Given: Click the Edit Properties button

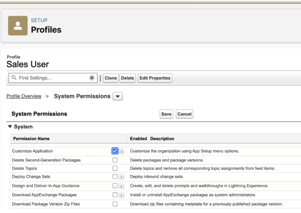Looking at the screenshot, I should [155, 78].
